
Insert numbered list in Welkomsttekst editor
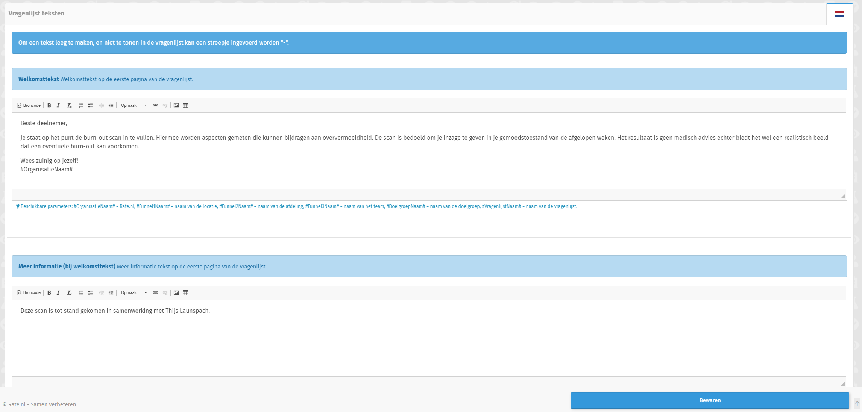[x=81, y=105]
